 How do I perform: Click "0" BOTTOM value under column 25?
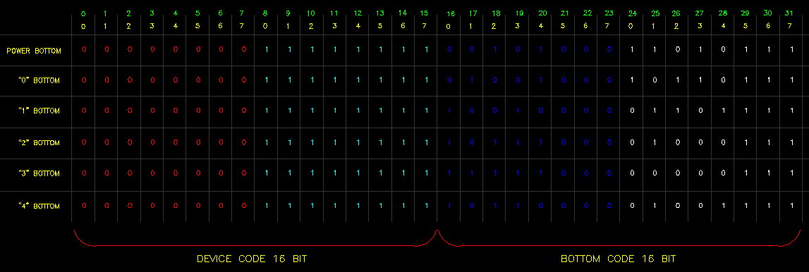coord(655,80)
